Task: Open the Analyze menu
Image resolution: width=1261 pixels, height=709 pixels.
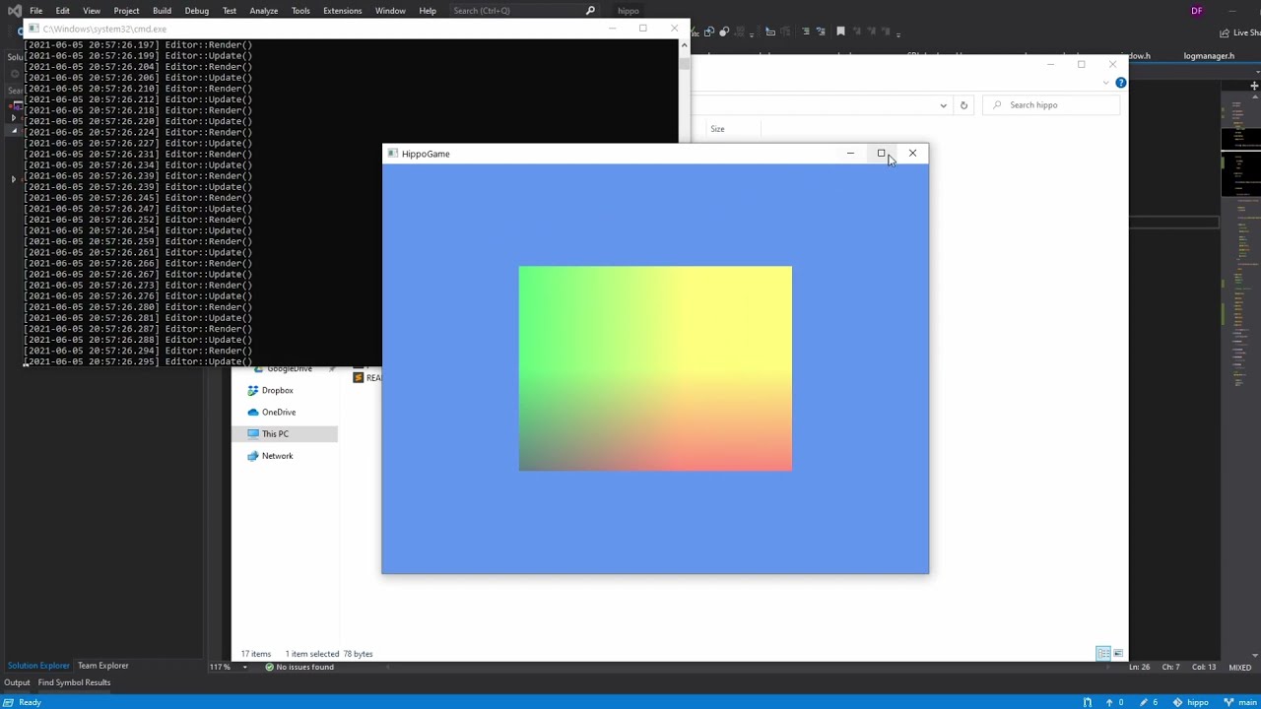Action: click(x=263, y=11)
